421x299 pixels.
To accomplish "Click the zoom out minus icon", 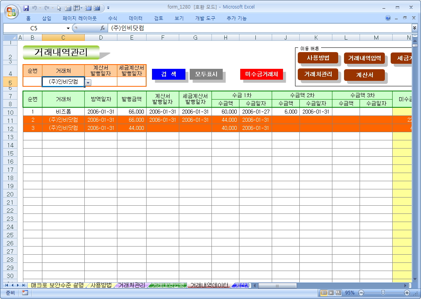I will pyautogui.click(x=361, y=293).
